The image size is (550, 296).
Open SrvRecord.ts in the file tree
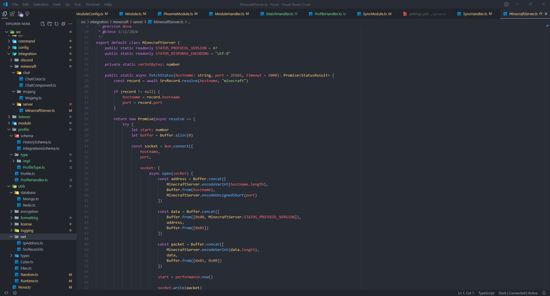tap(33, 249)
